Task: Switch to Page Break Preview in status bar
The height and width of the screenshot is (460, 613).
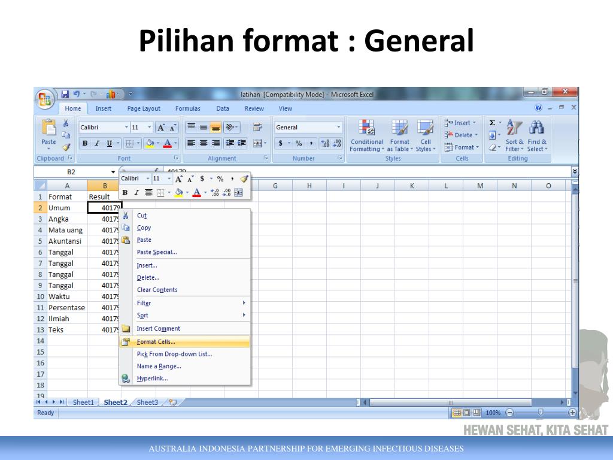Action: coord(477,412)
